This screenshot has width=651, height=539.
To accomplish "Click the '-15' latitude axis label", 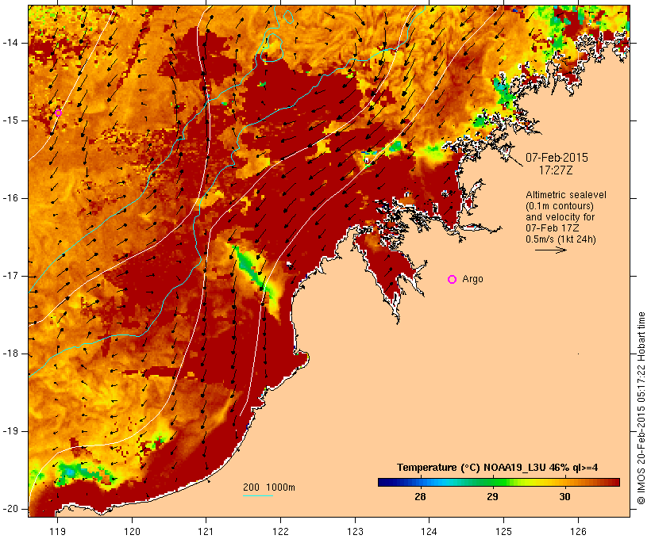I will pos(10,120).
